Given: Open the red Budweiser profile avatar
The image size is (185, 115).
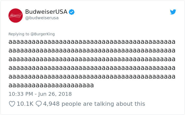Looking at the screenshot, I should click(x=15, y=16).
